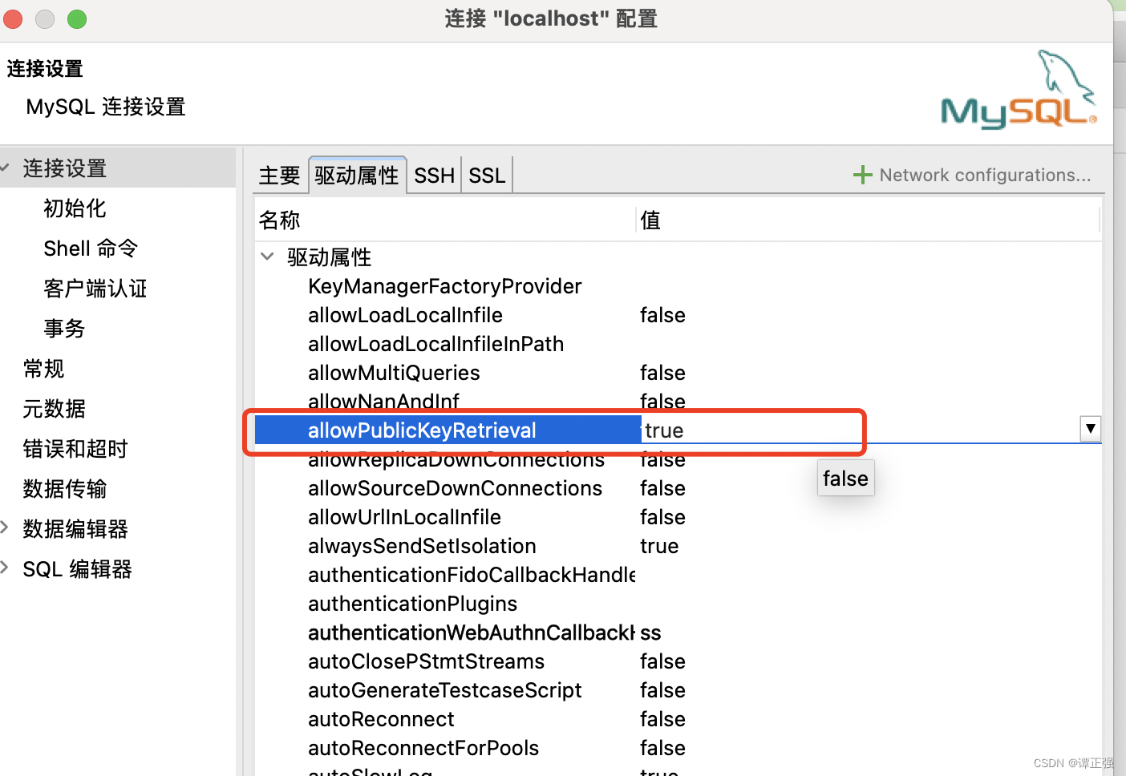Screen dimensions: 1126x776
Task: Open 事务 settings page
Action: point(64,329)
